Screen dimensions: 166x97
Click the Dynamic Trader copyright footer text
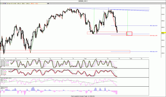pyautogui.click(x=83, y=96)
